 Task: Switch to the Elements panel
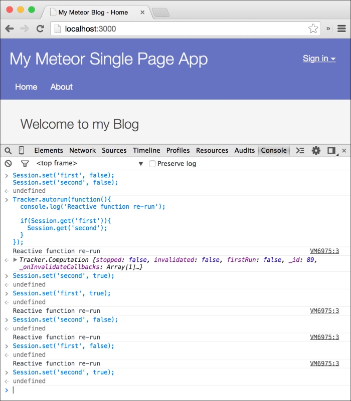point(49,150)
